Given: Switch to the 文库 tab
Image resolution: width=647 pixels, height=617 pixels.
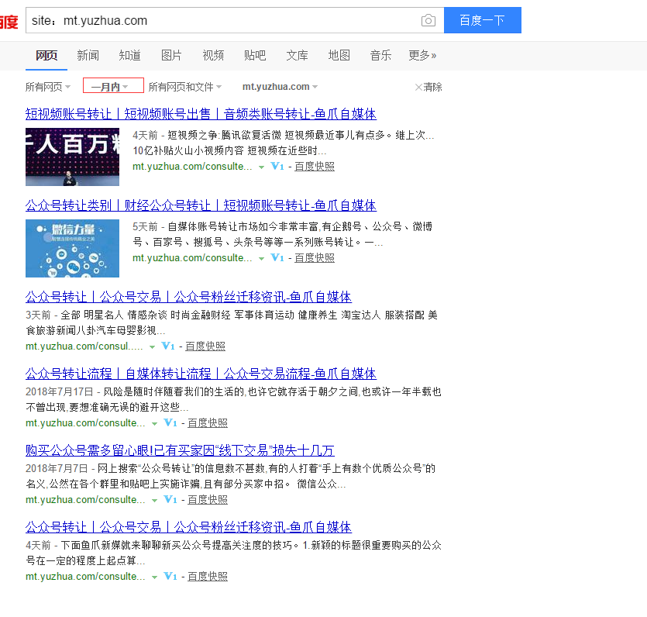Looking at the screenshot, I should point(297,55).
